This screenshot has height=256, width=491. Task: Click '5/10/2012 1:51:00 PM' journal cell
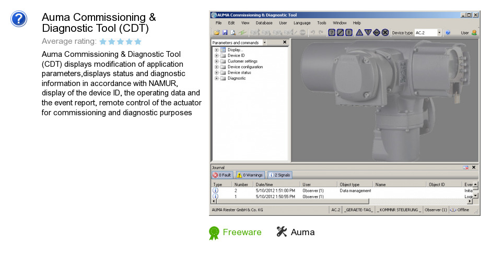(x=275, y=191)
